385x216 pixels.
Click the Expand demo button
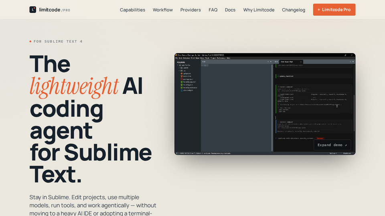[x=332, y=145]
